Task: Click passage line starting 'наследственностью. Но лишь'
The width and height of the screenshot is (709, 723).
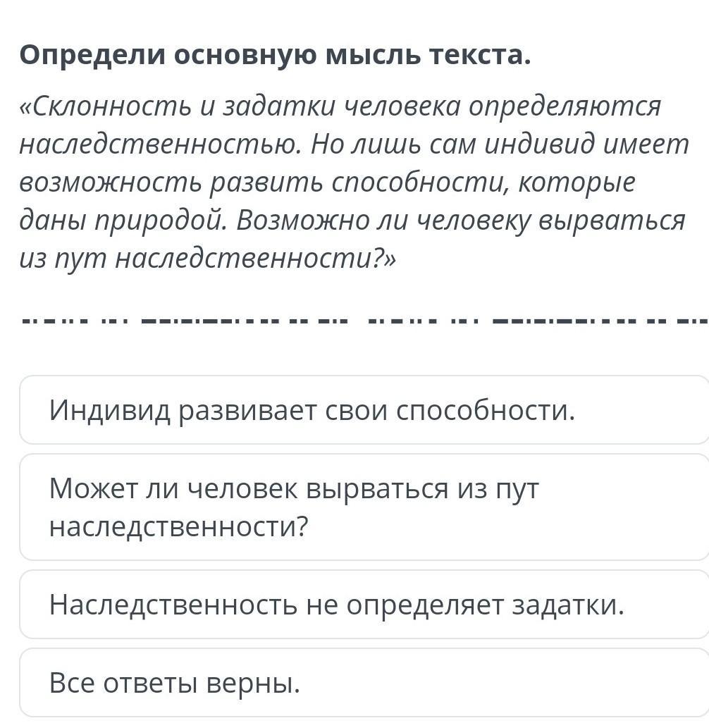Action: tap(354, 144)
